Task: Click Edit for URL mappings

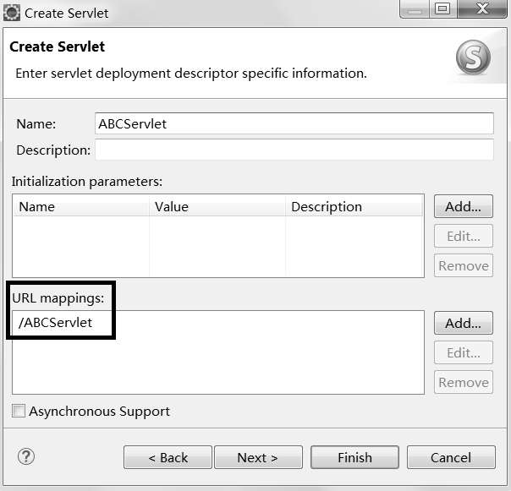Action: click(463, 352)
